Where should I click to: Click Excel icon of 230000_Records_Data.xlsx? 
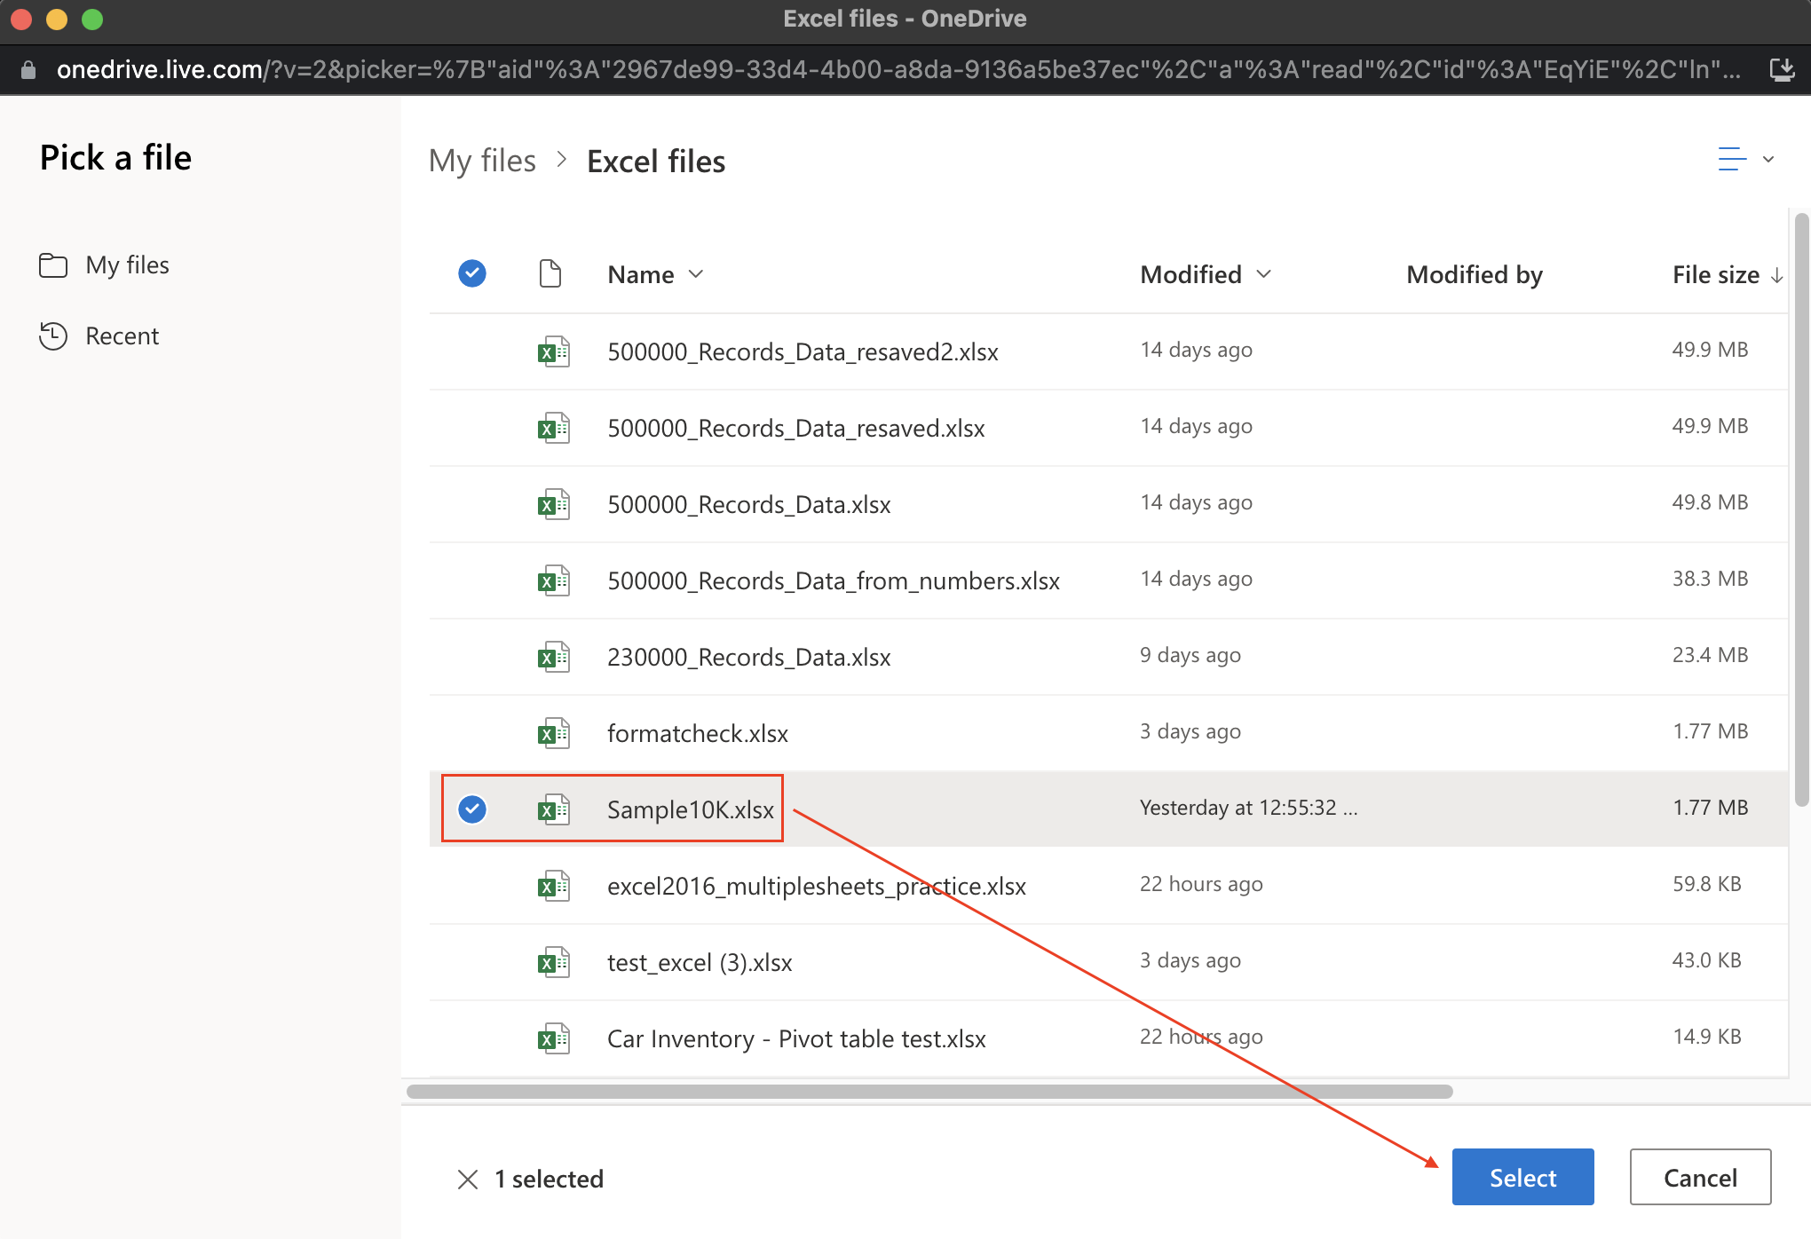pyautogui.click(x=554, y=657)
